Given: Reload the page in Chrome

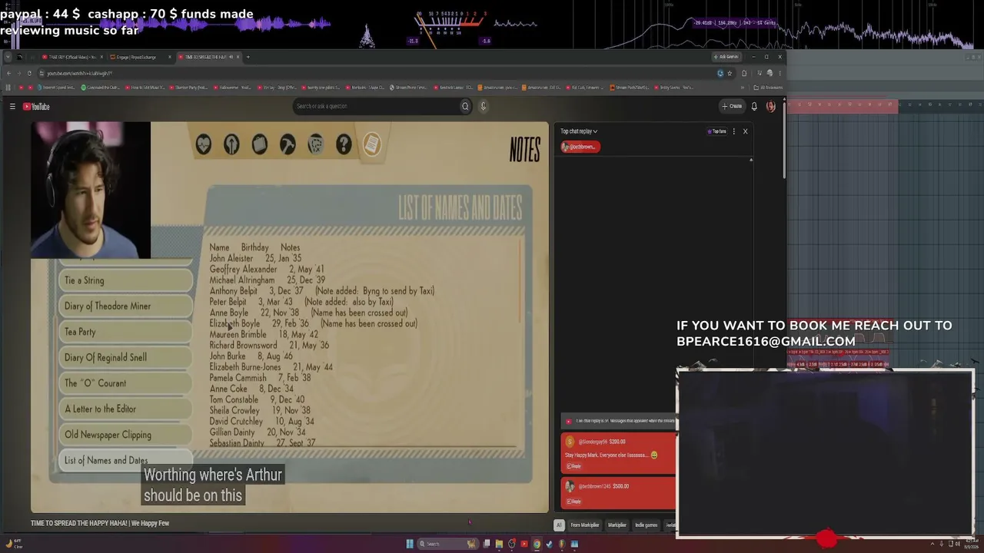Looking at the screenshot, I should tap(29, 73).
